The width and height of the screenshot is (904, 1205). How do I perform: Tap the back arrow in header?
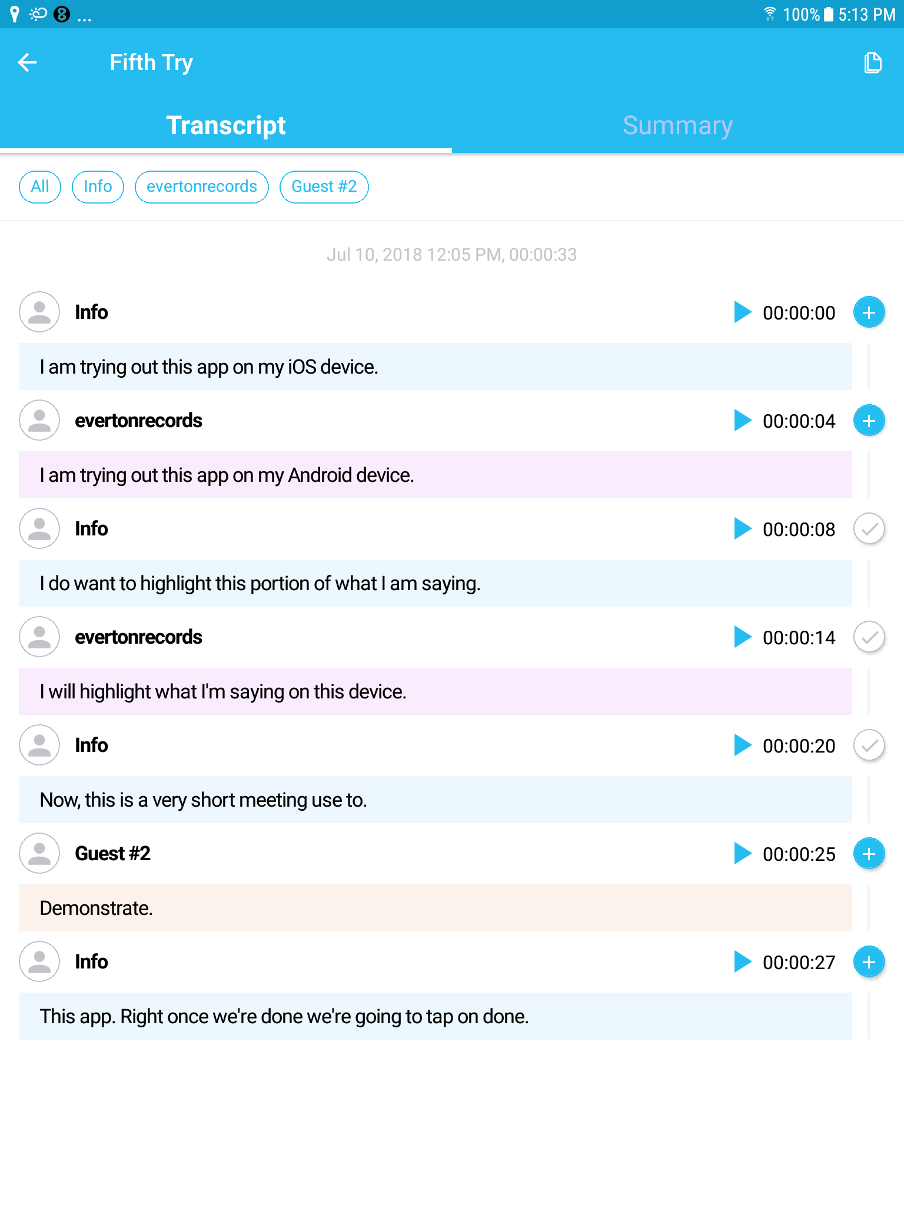[28, 62]
